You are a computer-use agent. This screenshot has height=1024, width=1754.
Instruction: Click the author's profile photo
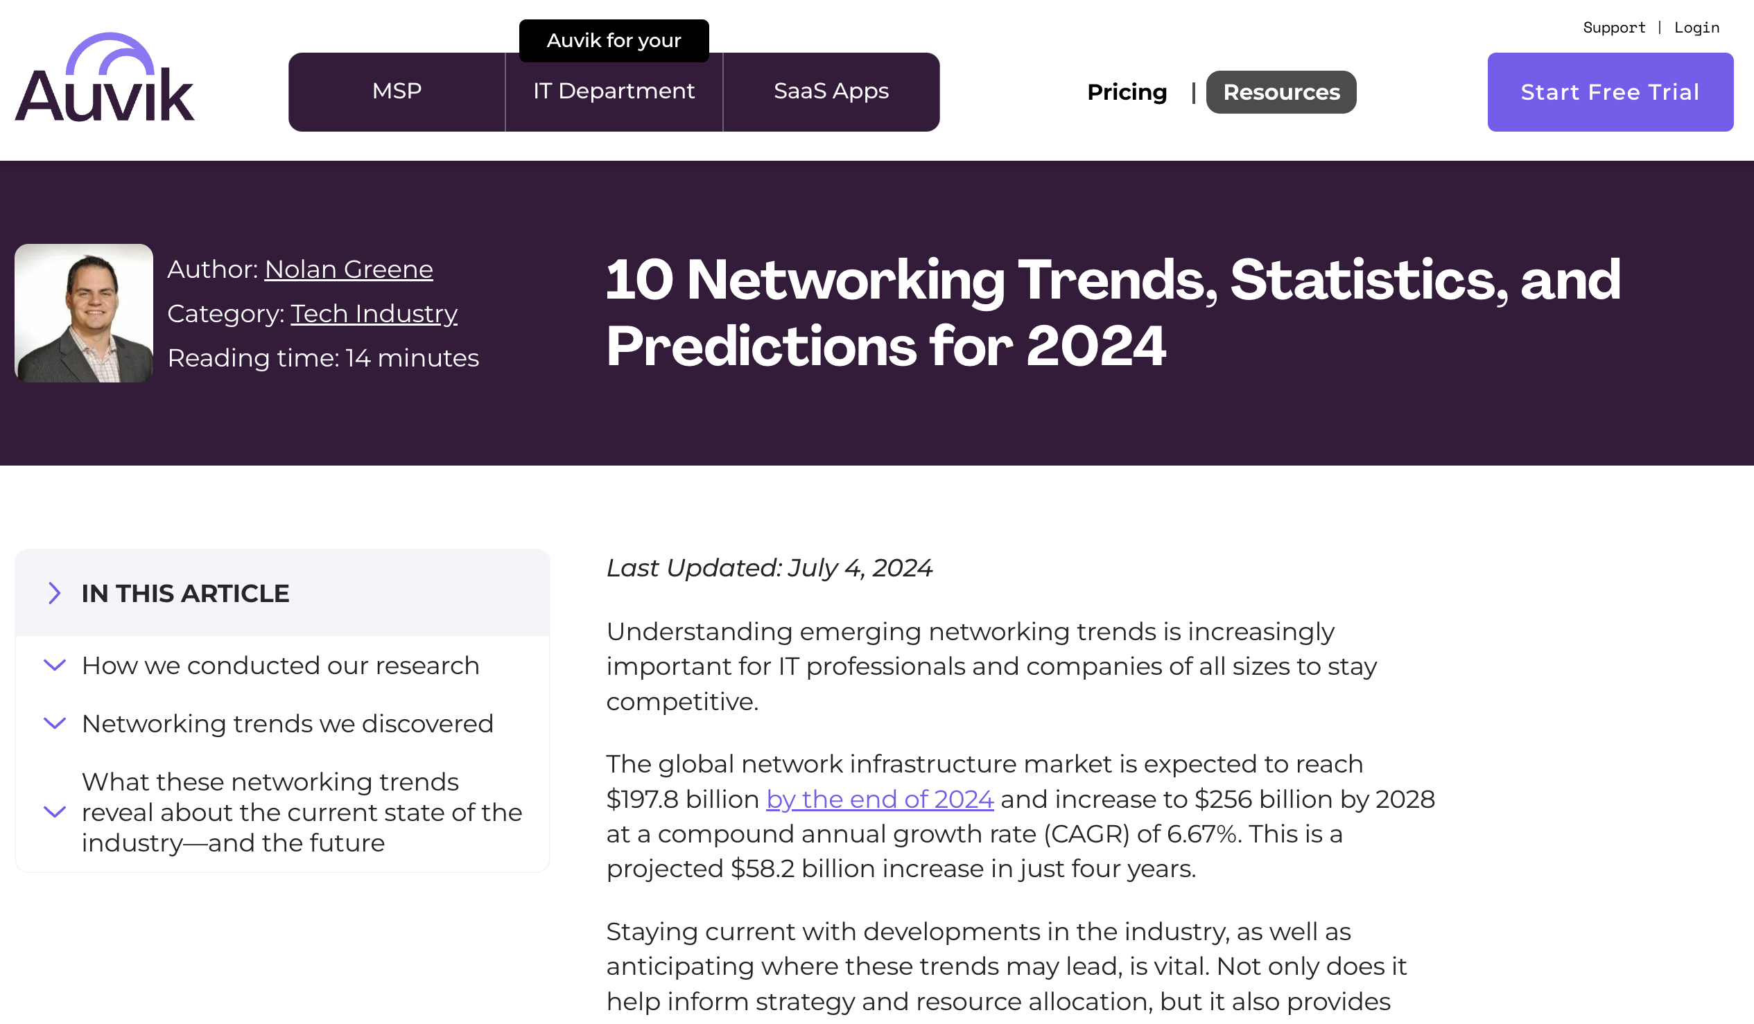click(x=83, y=313)
